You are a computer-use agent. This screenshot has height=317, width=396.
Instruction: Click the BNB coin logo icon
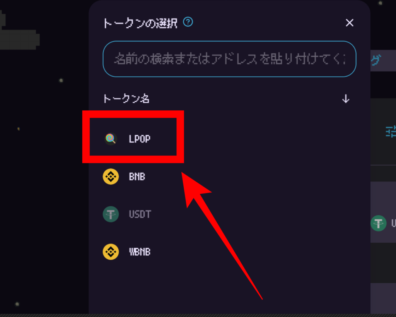(111, 176)
